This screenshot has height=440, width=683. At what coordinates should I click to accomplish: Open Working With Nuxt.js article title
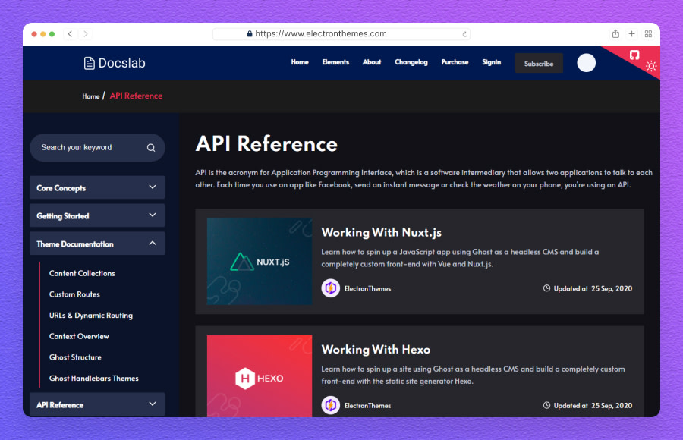click(382, 233)
